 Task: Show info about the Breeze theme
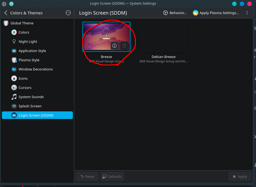tap(114, 46)
